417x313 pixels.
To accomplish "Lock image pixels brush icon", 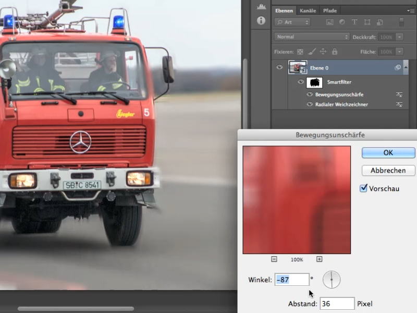I will pos(312,51).
